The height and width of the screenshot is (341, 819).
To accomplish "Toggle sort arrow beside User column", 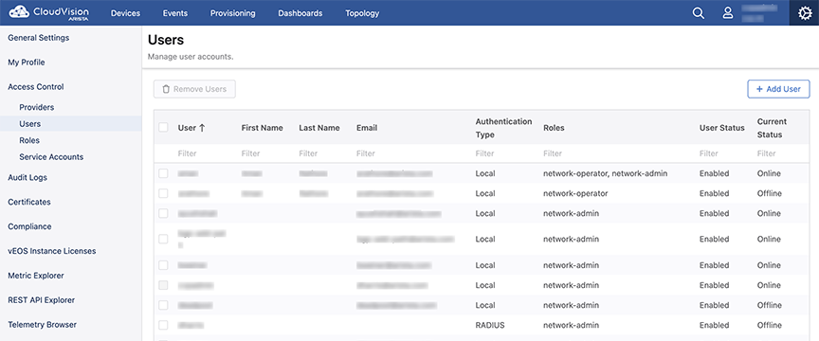I will click(202, 128).
